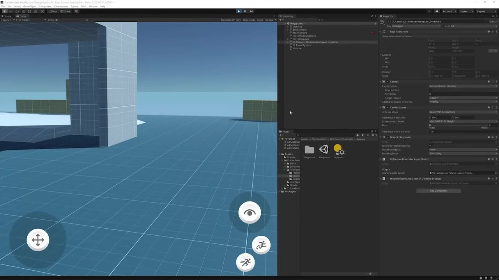Open the GameObject menu
This screenshot has height=280, width=499.
point(30,7)
